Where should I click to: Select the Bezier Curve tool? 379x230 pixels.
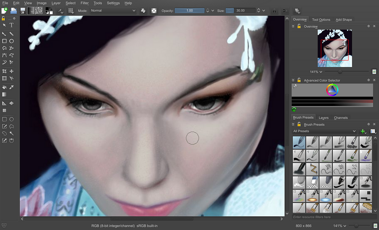(4, 56)
